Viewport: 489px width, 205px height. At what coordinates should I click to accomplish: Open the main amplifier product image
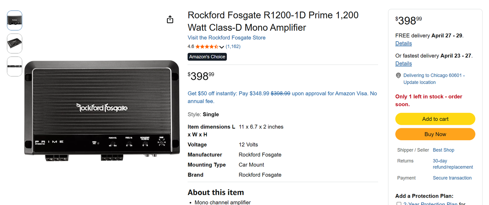click(x=102, y=110)
